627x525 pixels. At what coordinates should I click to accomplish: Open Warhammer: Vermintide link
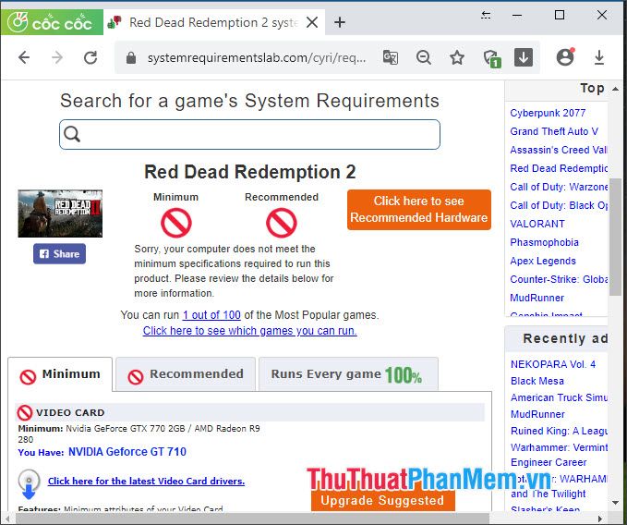559,447
